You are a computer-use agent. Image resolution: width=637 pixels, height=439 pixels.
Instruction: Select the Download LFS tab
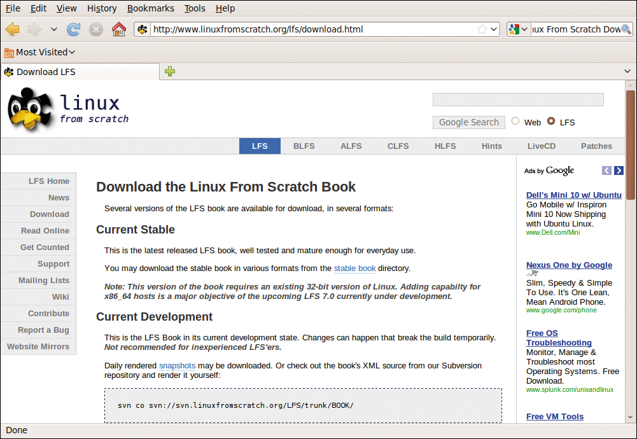click(80, 72)
